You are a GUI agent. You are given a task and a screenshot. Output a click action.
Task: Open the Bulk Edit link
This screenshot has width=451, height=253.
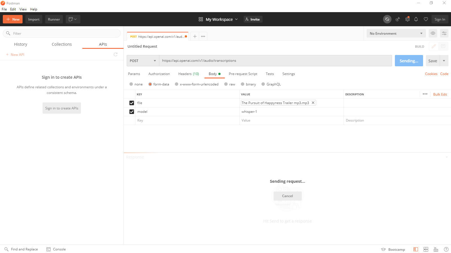pyautogui.click(x=440, y=94)
